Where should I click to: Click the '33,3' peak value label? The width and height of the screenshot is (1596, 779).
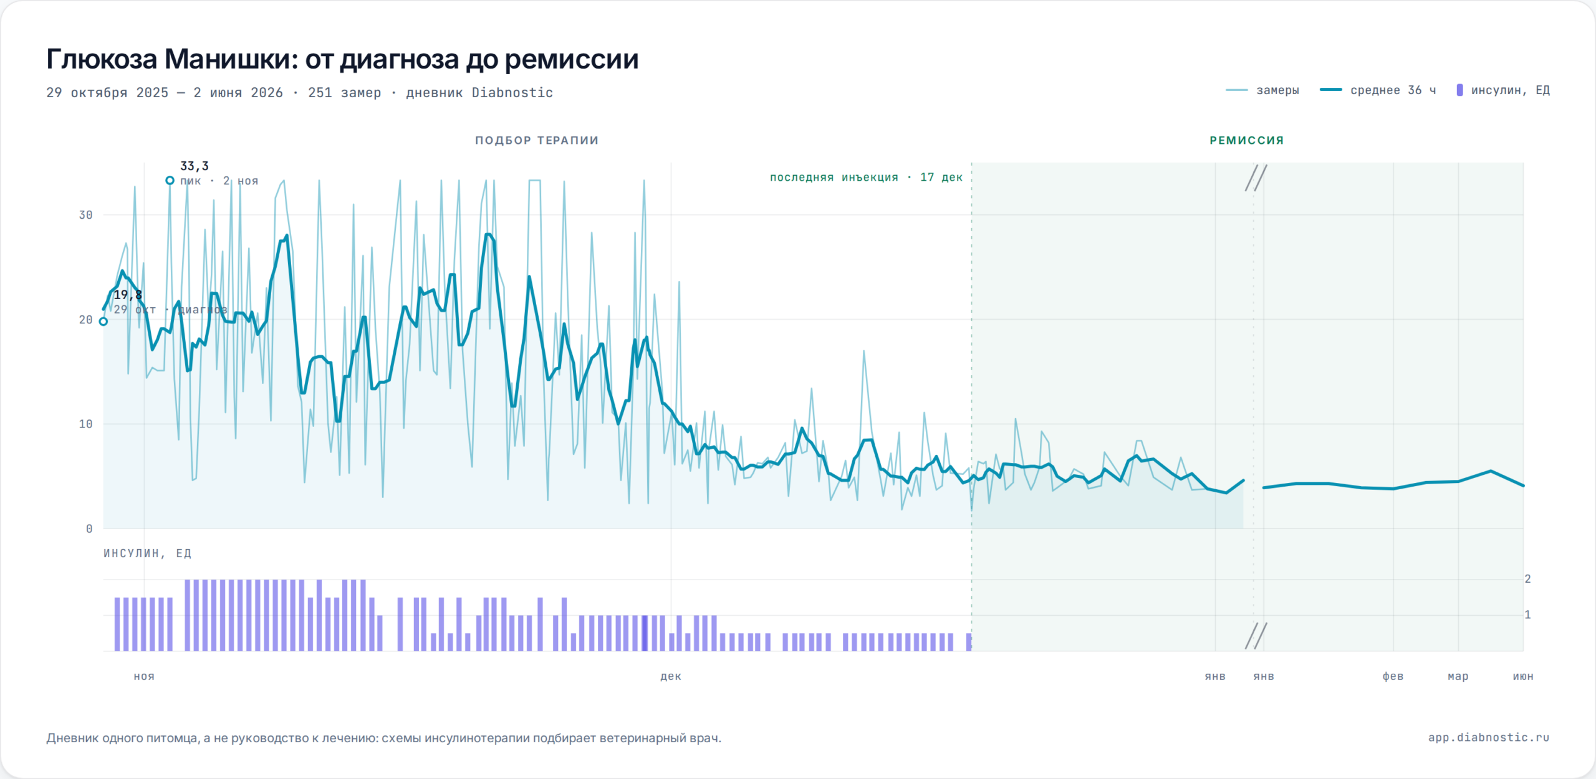click(195, 166)
